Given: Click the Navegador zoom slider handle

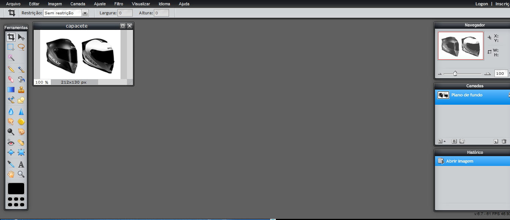Looking at the screenshot, I should click(455, 74).
